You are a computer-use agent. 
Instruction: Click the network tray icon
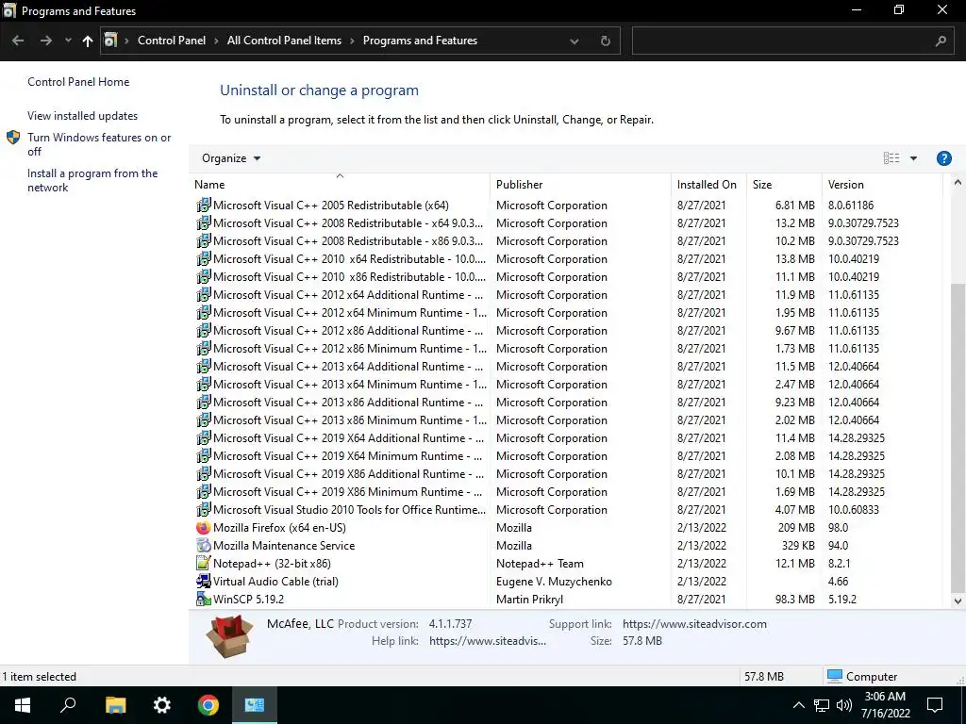[822, 705]
